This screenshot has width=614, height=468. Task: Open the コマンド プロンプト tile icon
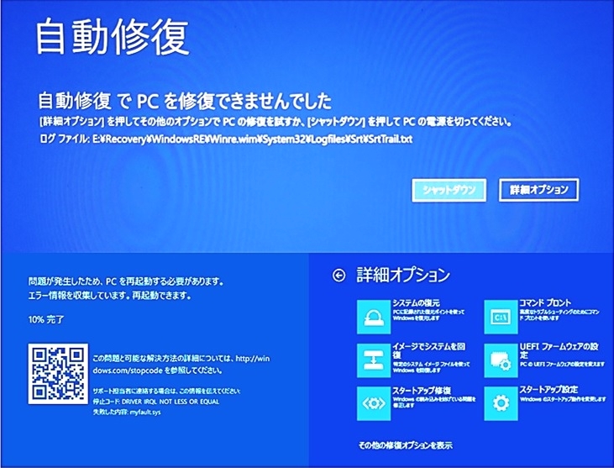point(501,317)
